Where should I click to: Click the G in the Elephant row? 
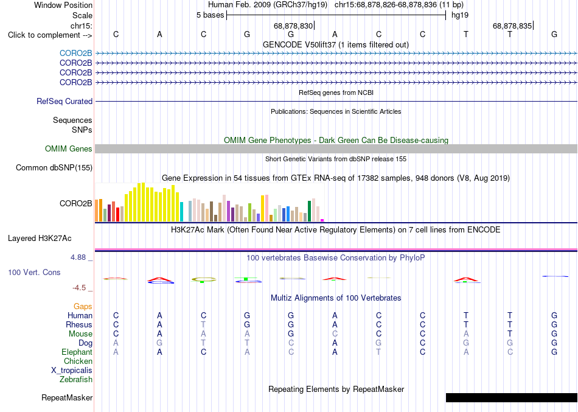pyautogui.click(x=554, y=352)
